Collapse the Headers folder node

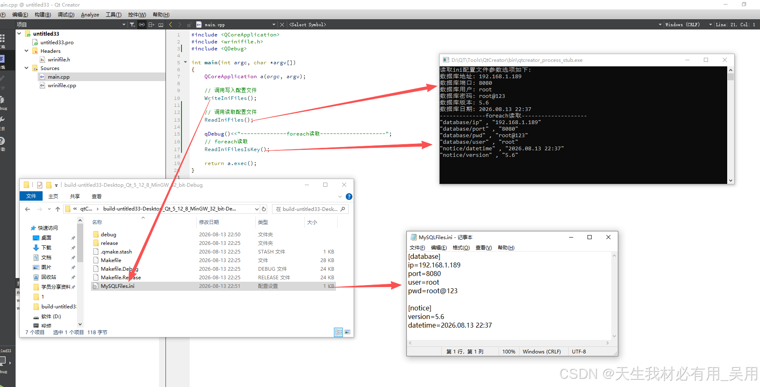pos(27,51)
